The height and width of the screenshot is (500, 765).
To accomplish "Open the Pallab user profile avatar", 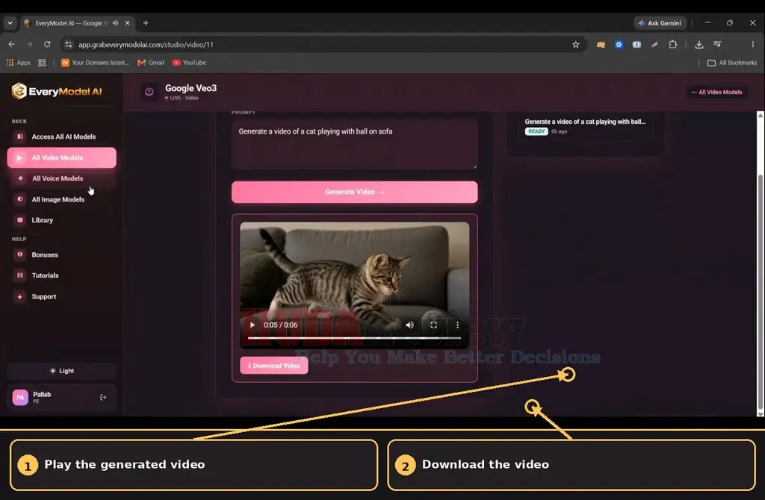I will (x=20, y=397).
